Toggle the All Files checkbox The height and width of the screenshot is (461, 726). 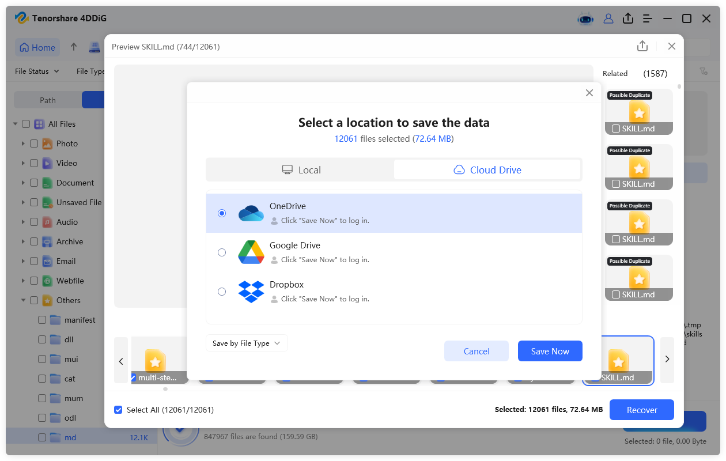point(26,124)
